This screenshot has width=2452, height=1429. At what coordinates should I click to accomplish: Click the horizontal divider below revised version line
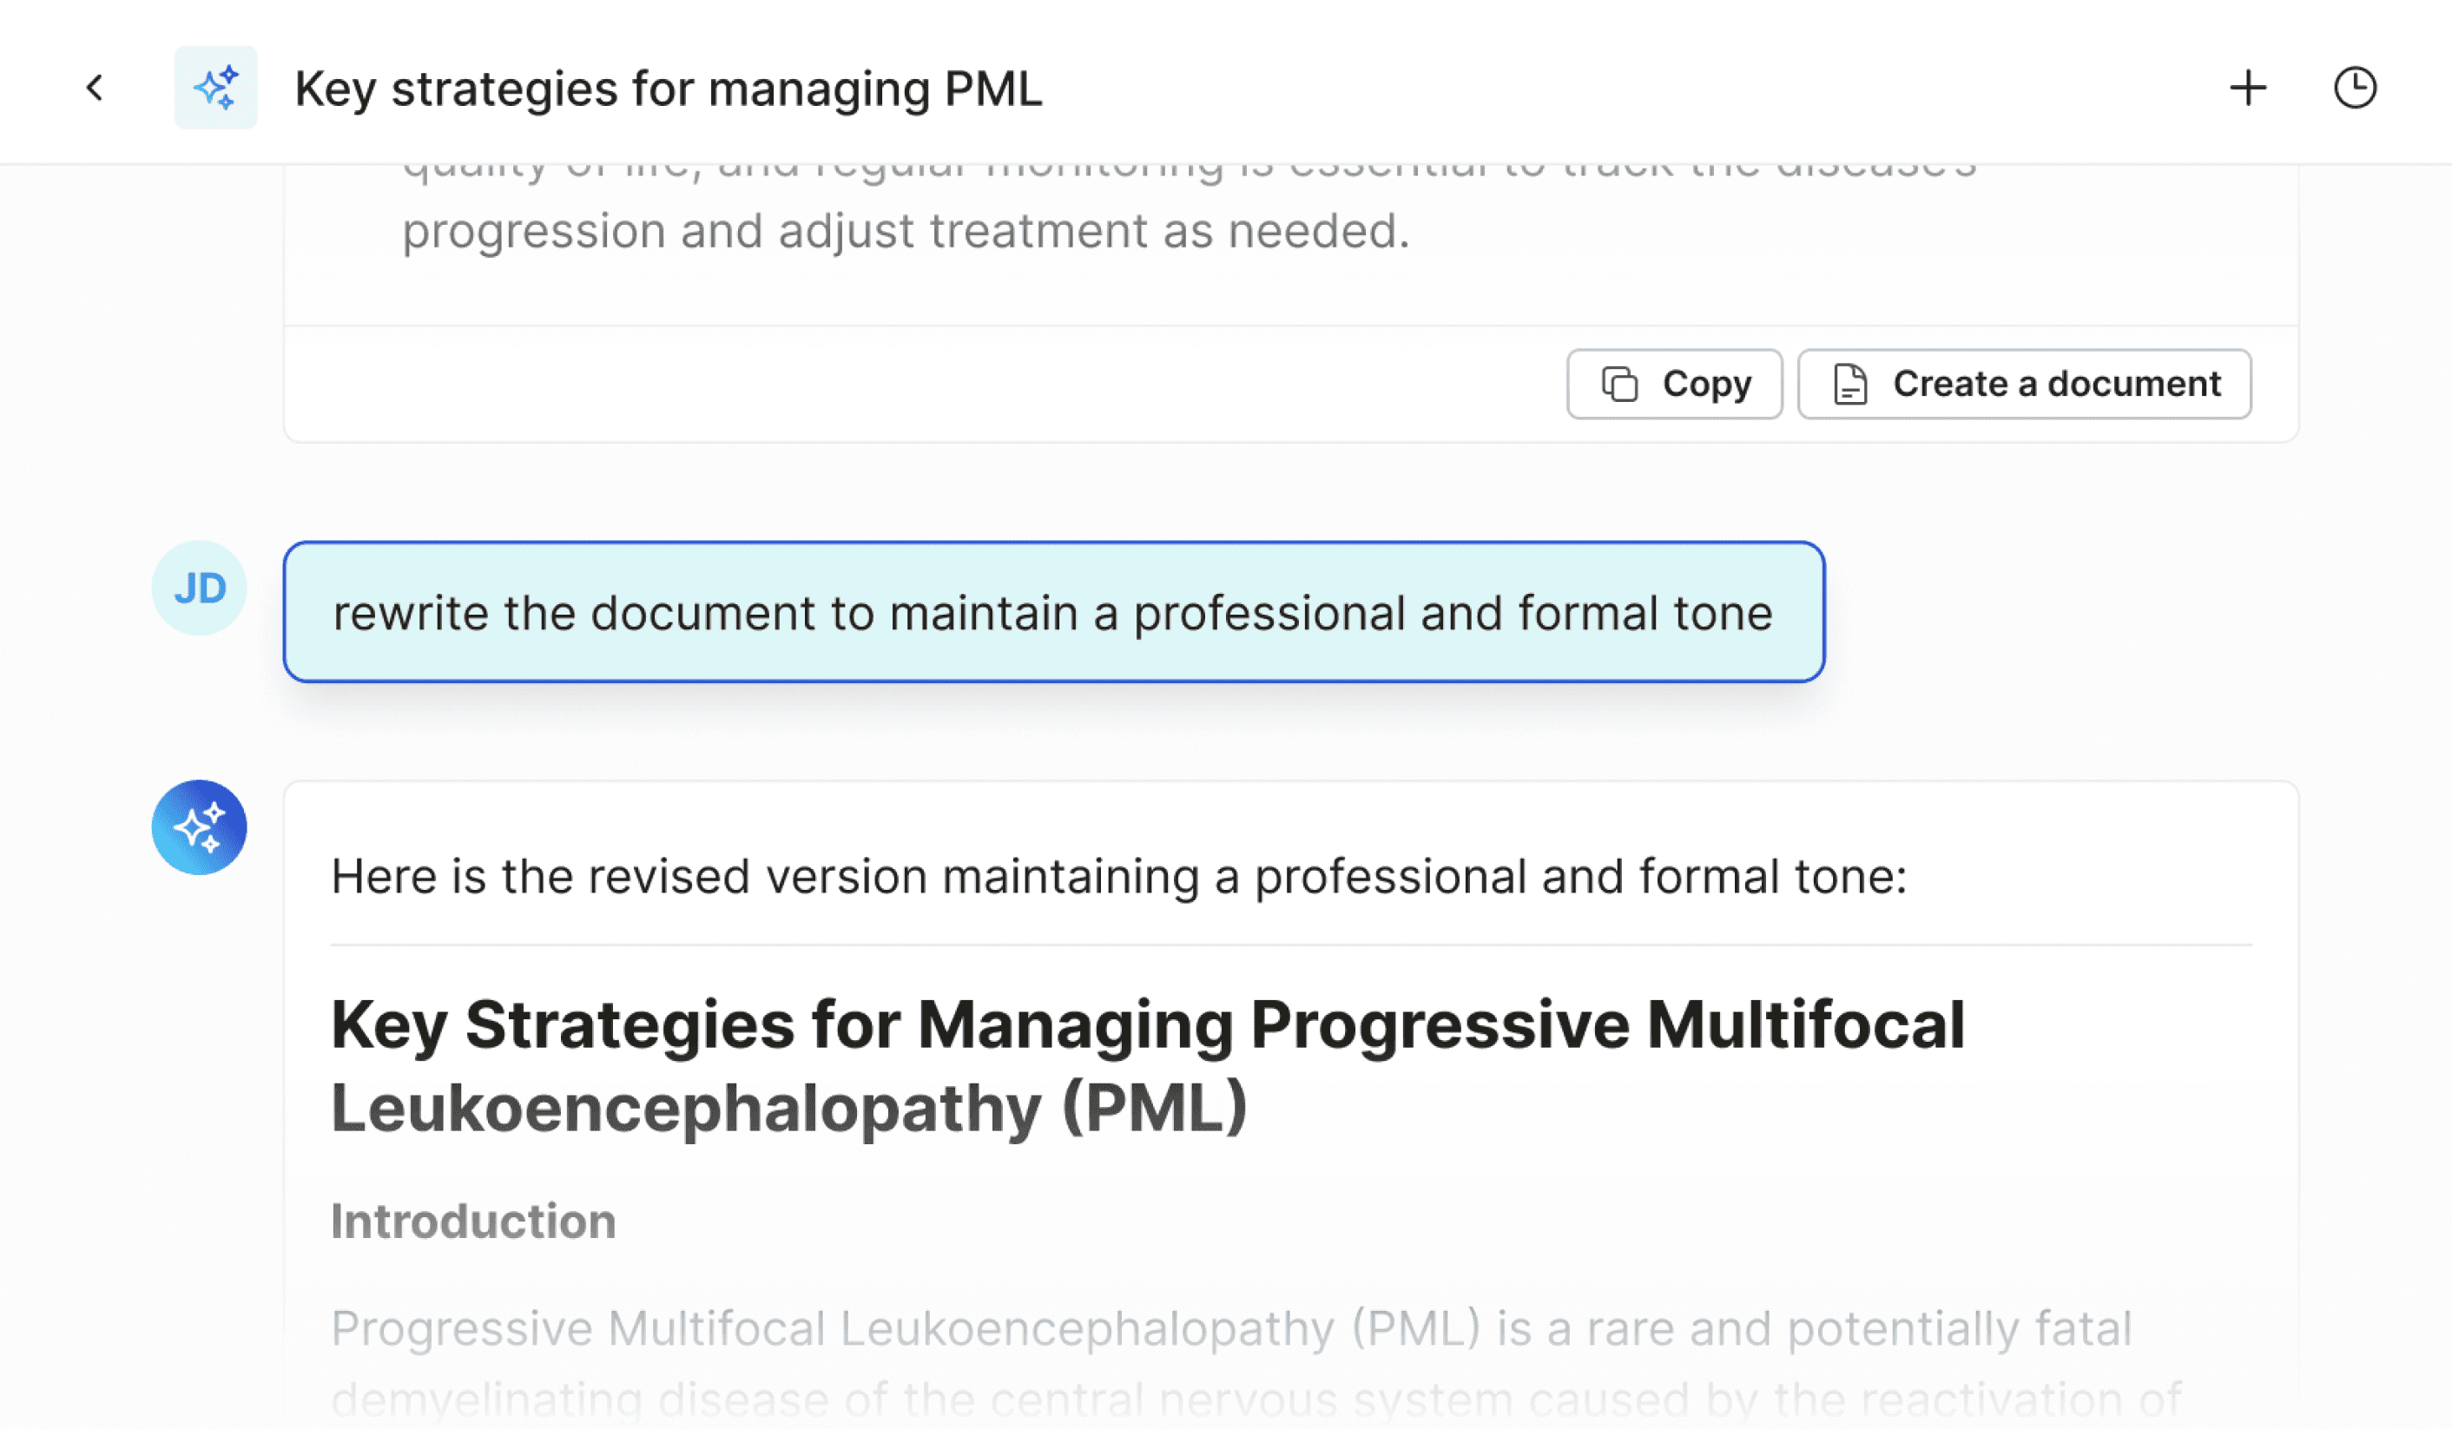point(1291,945)
